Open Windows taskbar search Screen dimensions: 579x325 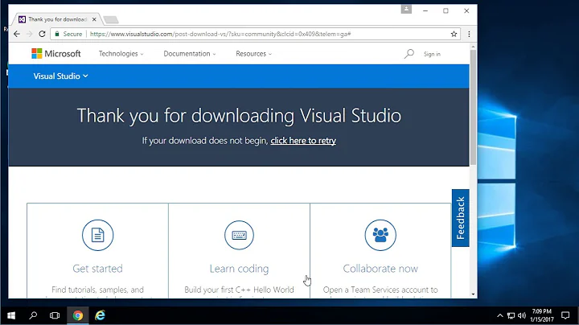(33, 315)
